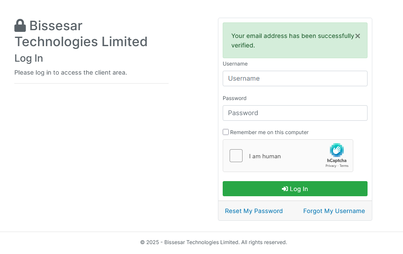
Task: Open the Forgot My Username link
Action: pos(334,211)
